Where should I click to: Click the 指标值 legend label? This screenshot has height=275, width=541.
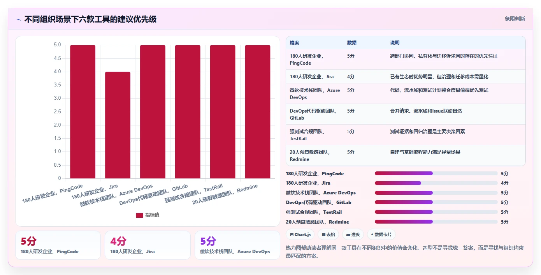pos(152,215)
